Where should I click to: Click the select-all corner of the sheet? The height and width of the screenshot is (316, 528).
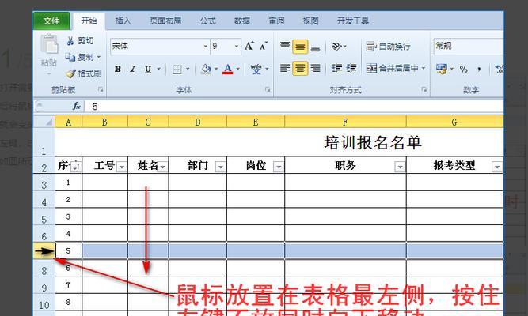pos(44,122)
